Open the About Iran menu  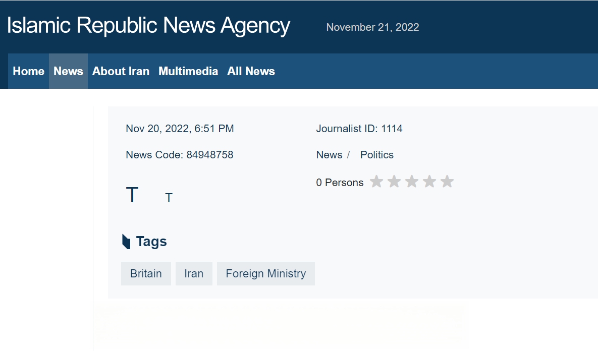point(121,71)
